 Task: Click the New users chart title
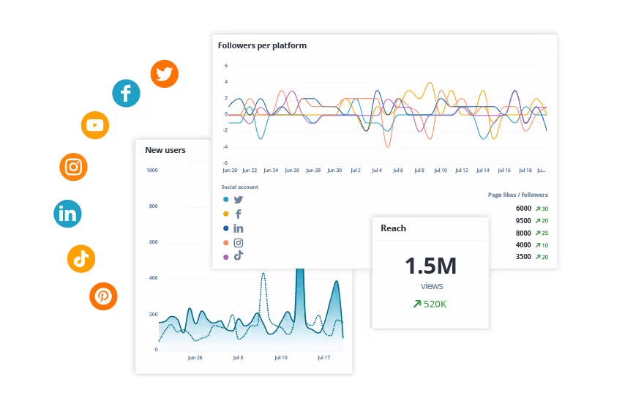165,150
